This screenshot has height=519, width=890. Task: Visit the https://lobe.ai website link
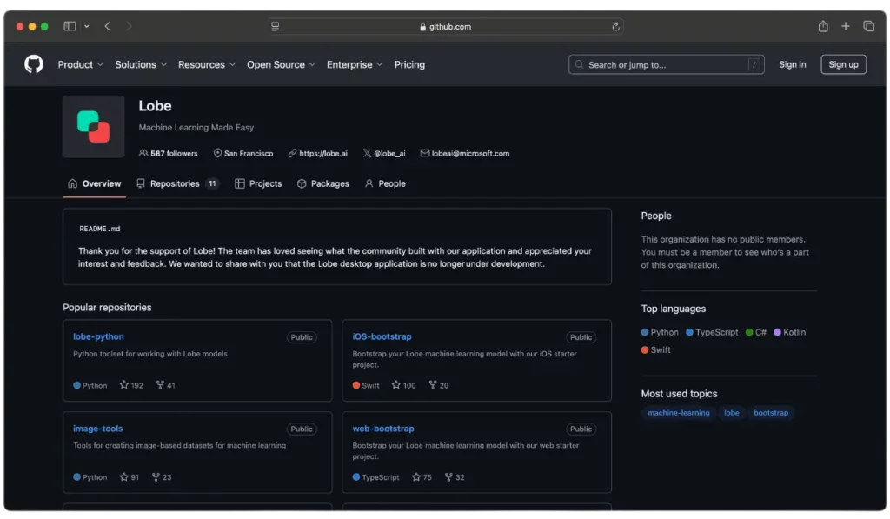323,153
